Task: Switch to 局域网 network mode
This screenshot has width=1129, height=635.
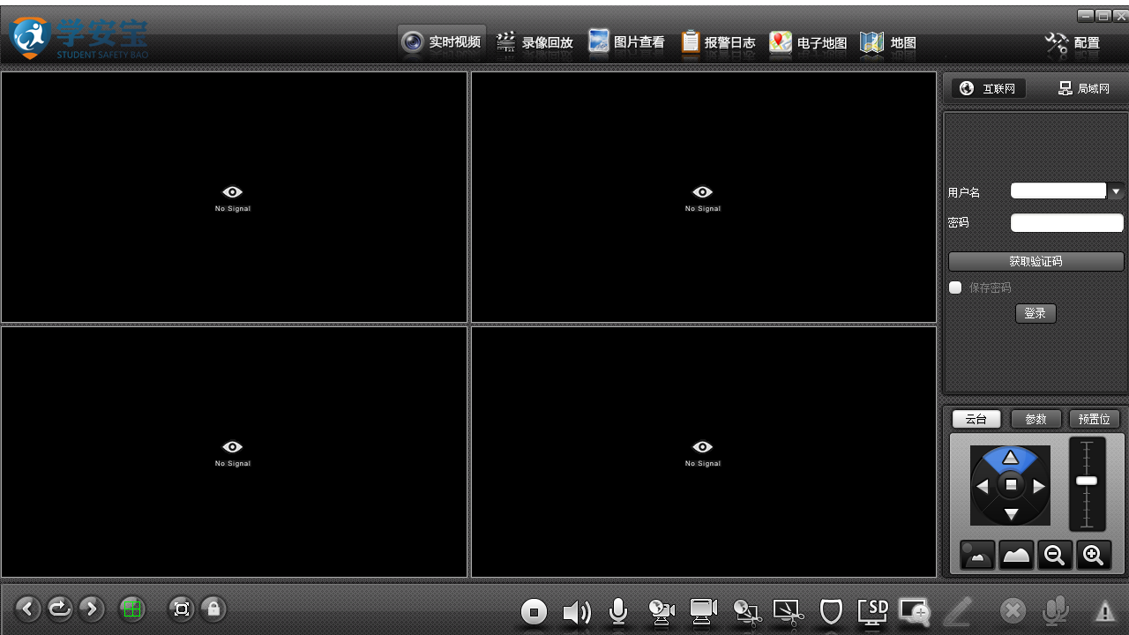Action: 1084,88
